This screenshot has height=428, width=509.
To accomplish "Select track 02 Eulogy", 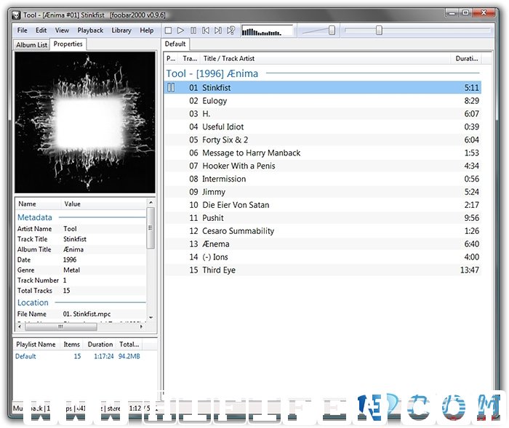I will coord(323,100).
